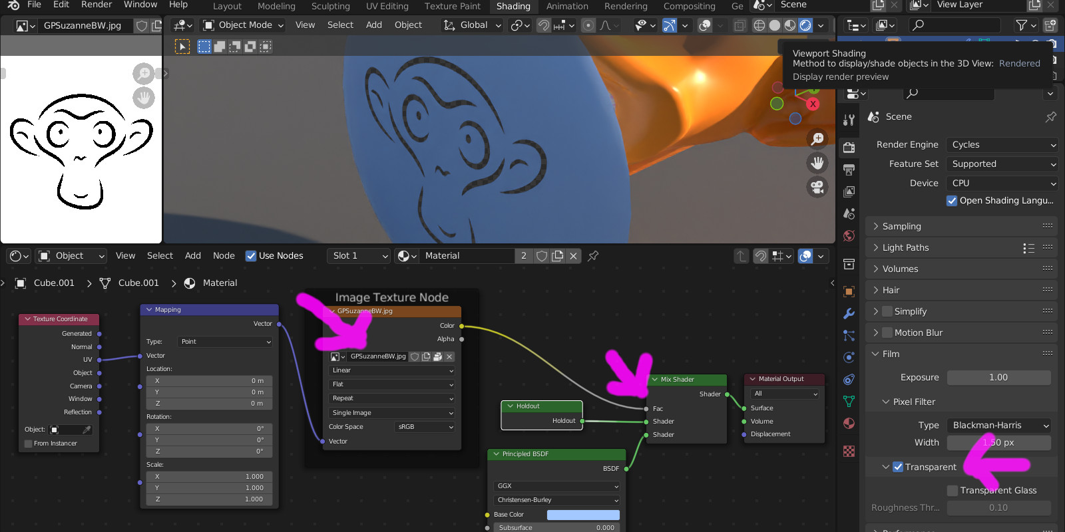
Task: Open the Render menu
Action: pos(97,5)
